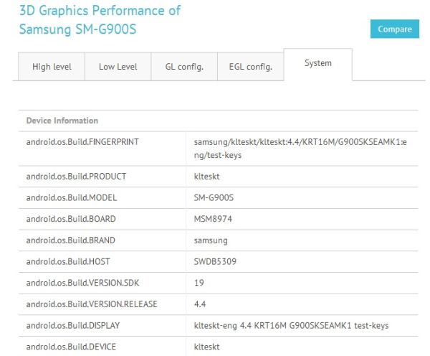The height and width of the screenshot is (356, 430).
Task: Select the android.os.Build.VERSION.RELEASE label
Action: point(92,304)
